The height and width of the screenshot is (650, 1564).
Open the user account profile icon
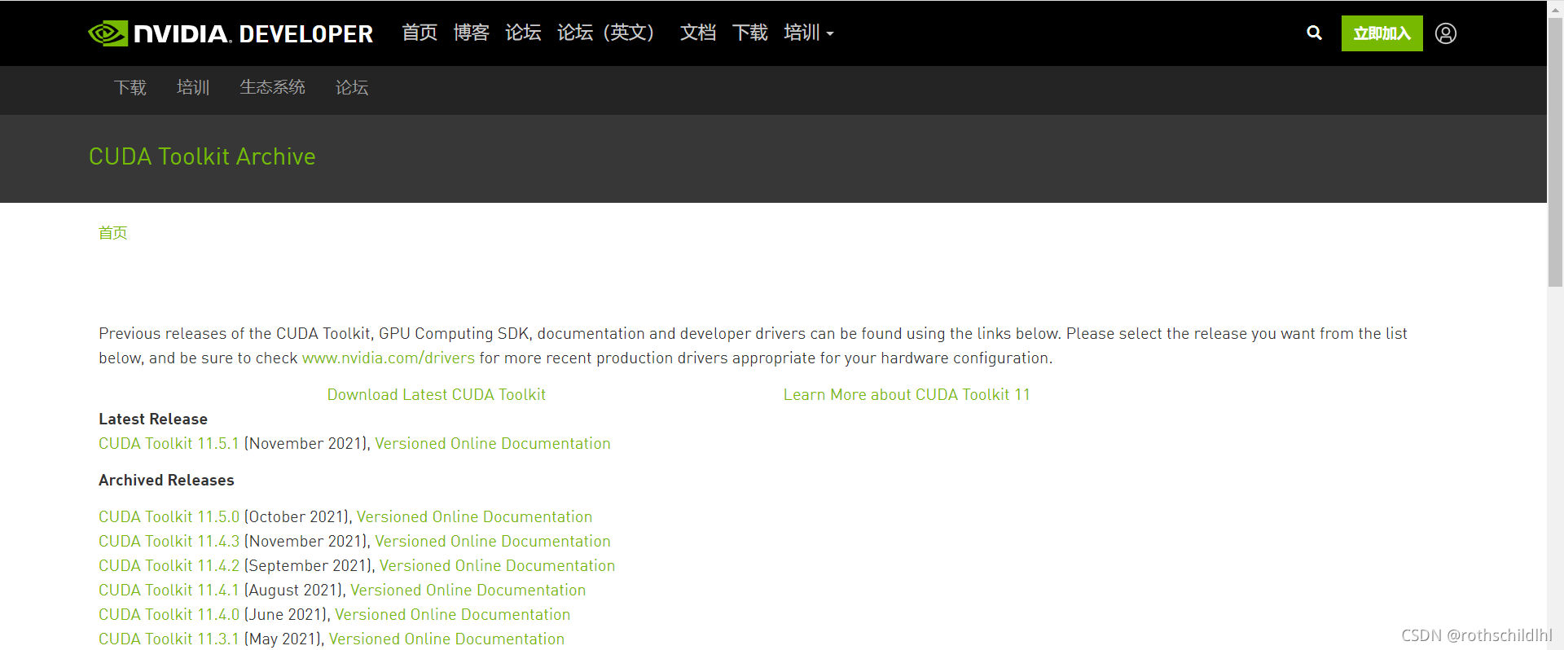(x=1446, y=33)
